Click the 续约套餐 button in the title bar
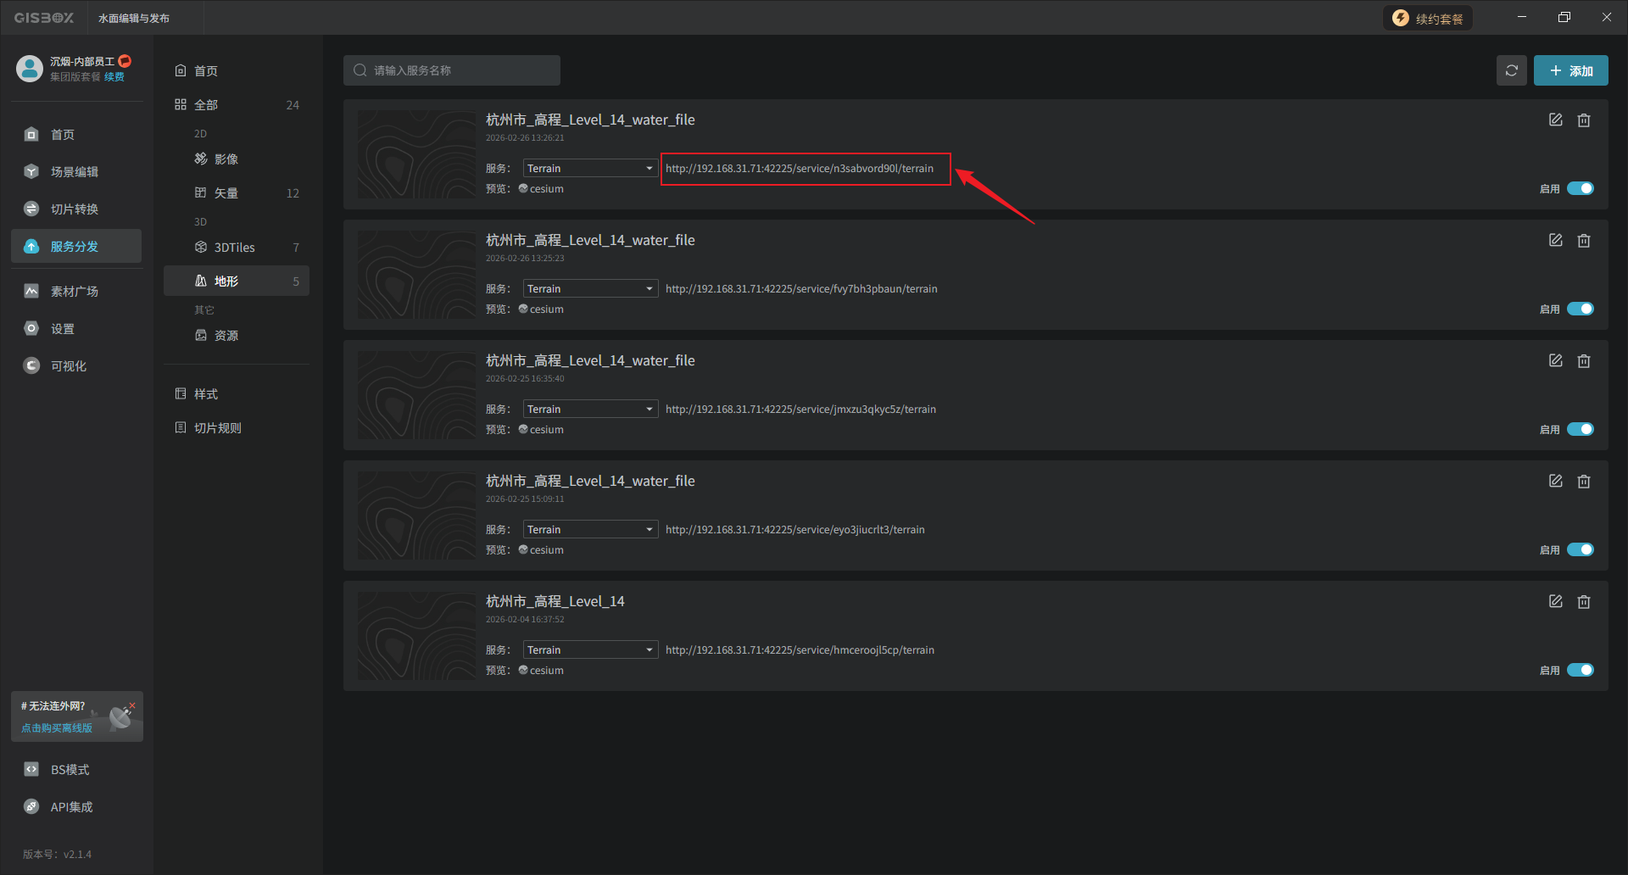The width and height of the screenshot is (1628, 875). click(1428, 19)
